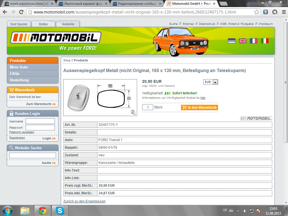The height and width of the screenshot is (216, 288).
Task: Focus the Website-Suche input field
Action: click(33, 155)
